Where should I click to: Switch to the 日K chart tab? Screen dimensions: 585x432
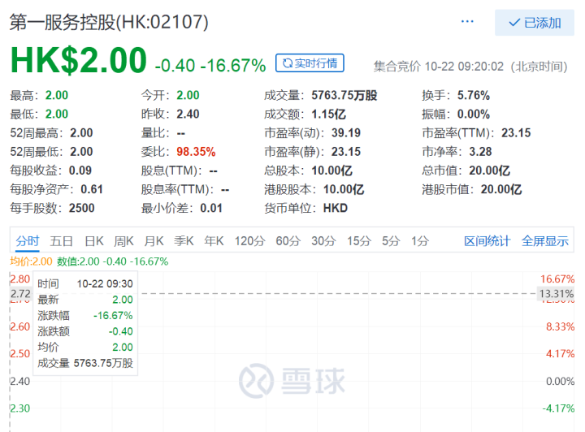coord(94,241)
